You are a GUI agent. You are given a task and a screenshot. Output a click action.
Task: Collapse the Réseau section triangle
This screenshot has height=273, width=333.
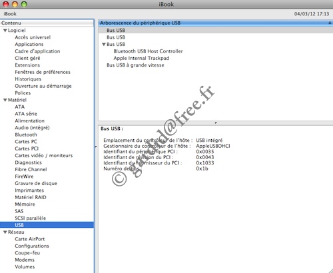click(5, 232)
